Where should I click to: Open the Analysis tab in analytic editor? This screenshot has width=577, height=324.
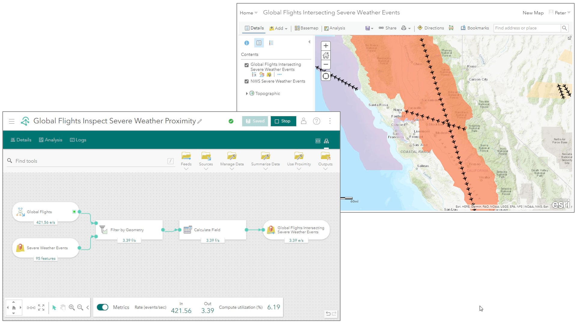50,140
